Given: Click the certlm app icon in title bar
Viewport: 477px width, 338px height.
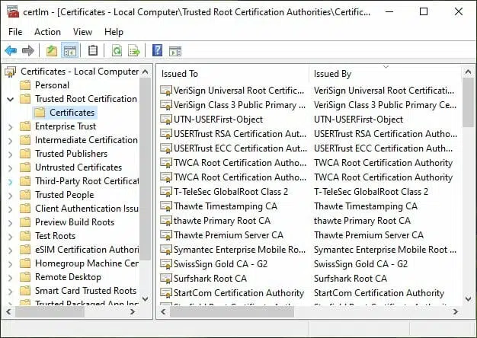Looking at the screenshot, I should 12,12.
